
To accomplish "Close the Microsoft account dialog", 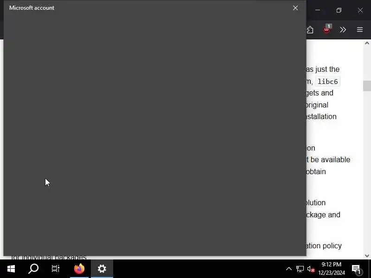I will pyautogui.click(x=295, y=8).
